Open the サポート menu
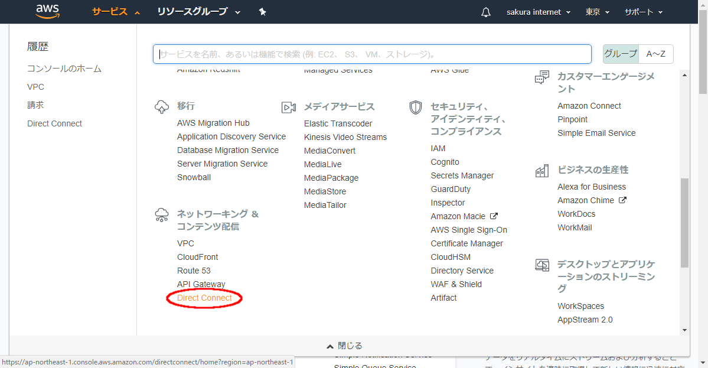Image resolution: width=708 pixels, height=368 pixels. [643, 12]
